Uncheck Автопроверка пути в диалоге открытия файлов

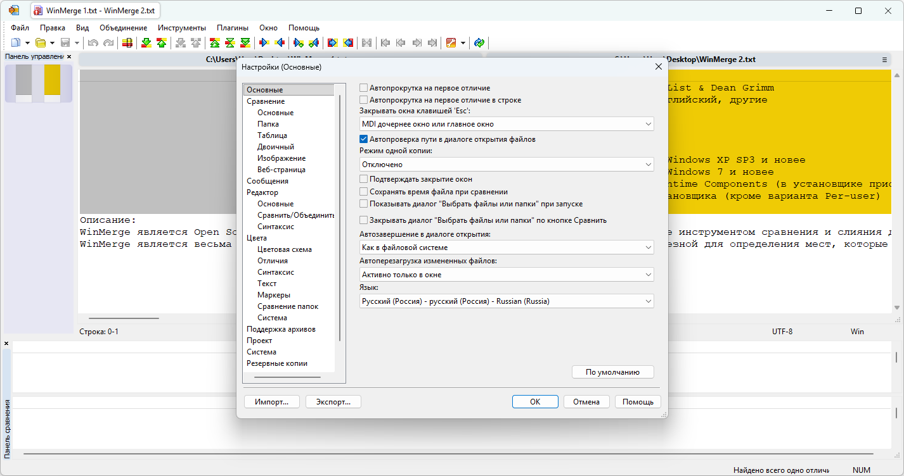tap(364, 139)
